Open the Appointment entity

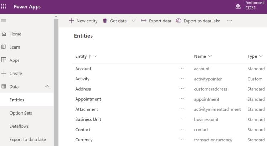[x=88, y=99]
